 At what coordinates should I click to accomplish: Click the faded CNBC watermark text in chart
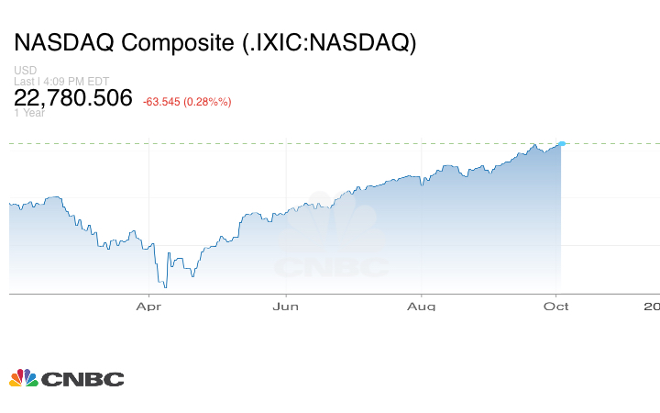point(332,268)
